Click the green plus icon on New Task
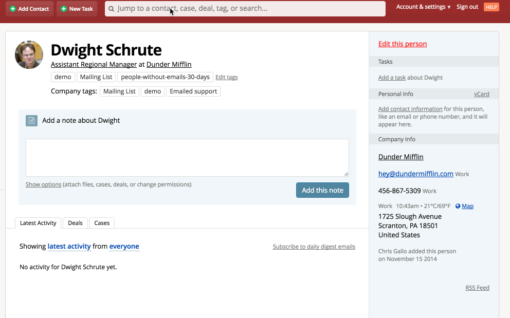Screen dimensions: 510x318 [x=64, y=9]
